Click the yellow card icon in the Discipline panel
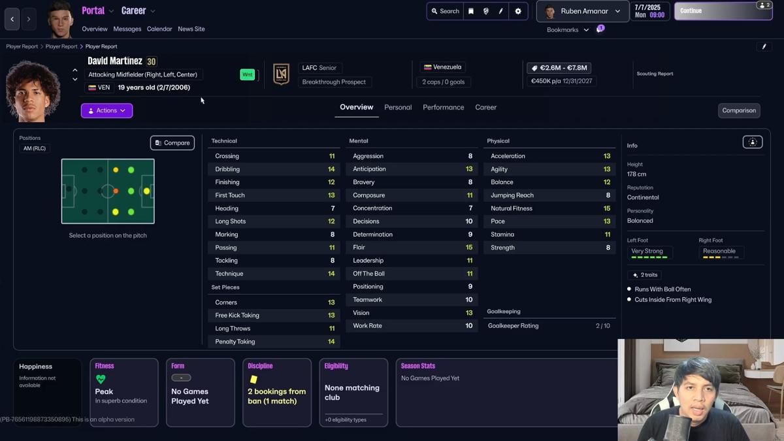This screenshot has width=784, height=441. [x=253, y=378]
